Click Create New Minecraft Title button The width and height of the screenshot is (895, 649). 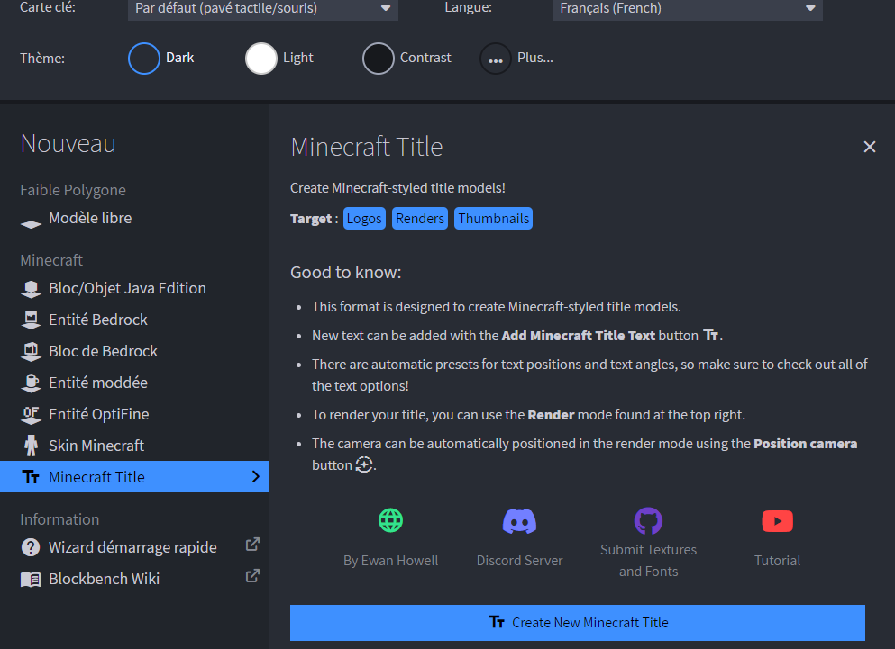click(x=578, y=623)
